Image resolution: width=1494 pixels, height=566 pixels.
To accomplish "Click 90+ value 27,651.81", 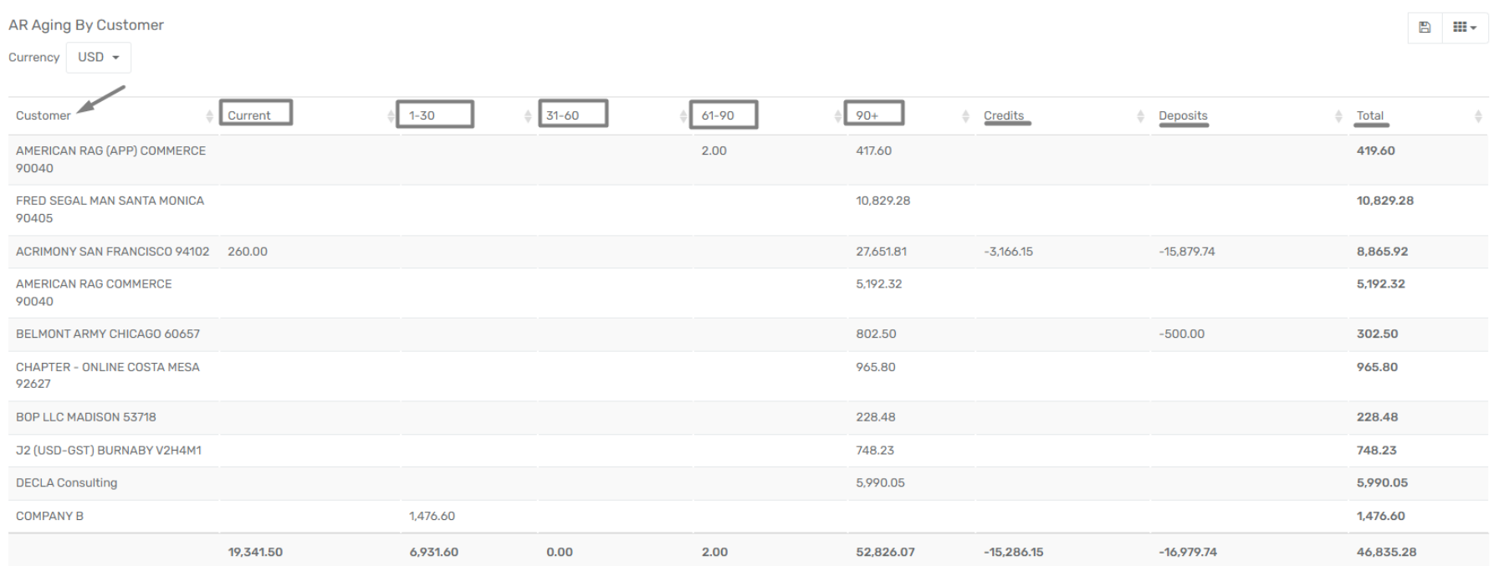I will (x=881, y=252).
